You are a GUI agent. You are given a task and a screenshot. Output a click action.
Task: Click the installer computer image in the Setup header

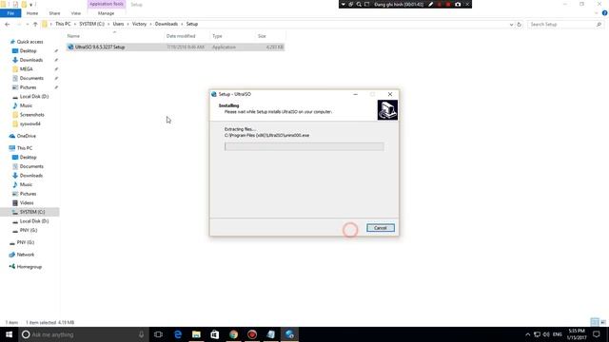(387, 110)
